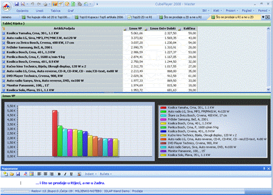
Task: Click the Iznos VP column header
Action: point(135,29)
